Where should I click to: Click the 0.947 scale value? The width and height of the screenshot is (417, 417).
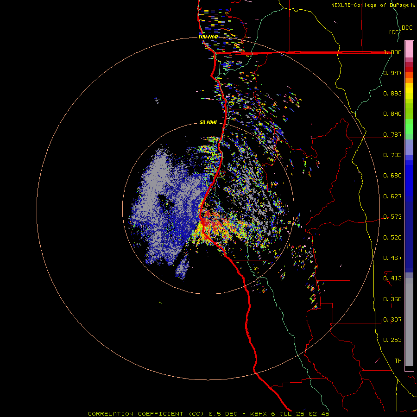click(x=392, y=73)
